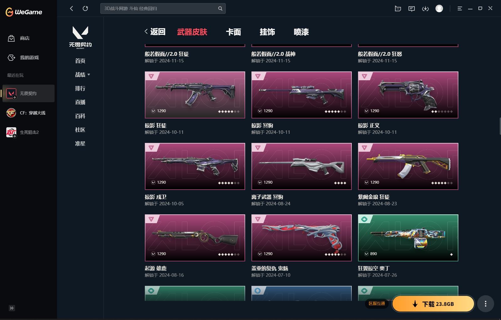
Task: Open the three-dot more options button
Action: 486,304
